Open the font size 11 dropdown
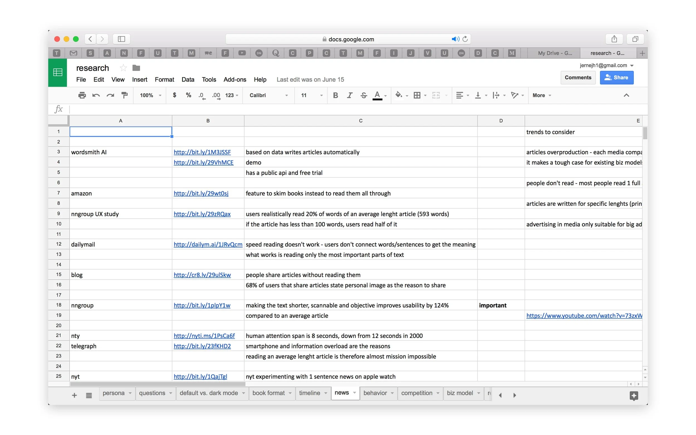 click(312, 95)
